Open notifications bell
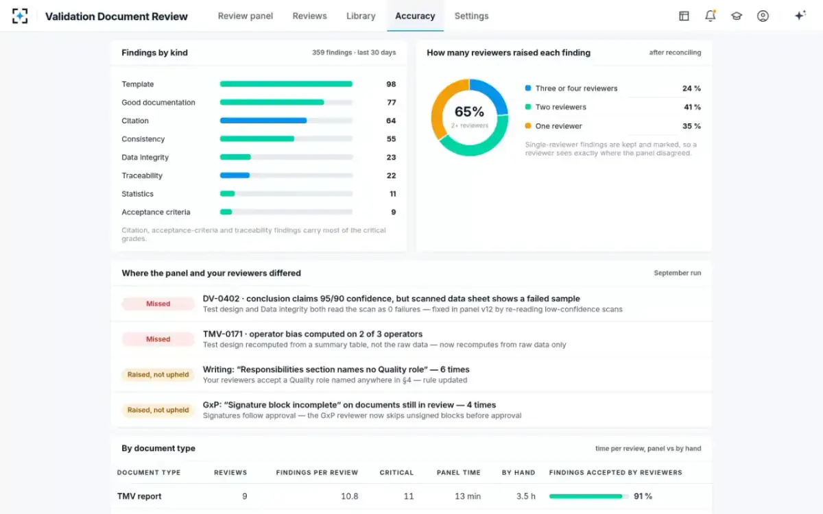Screen dimensions: 823x514 click(x=711, y=16)
